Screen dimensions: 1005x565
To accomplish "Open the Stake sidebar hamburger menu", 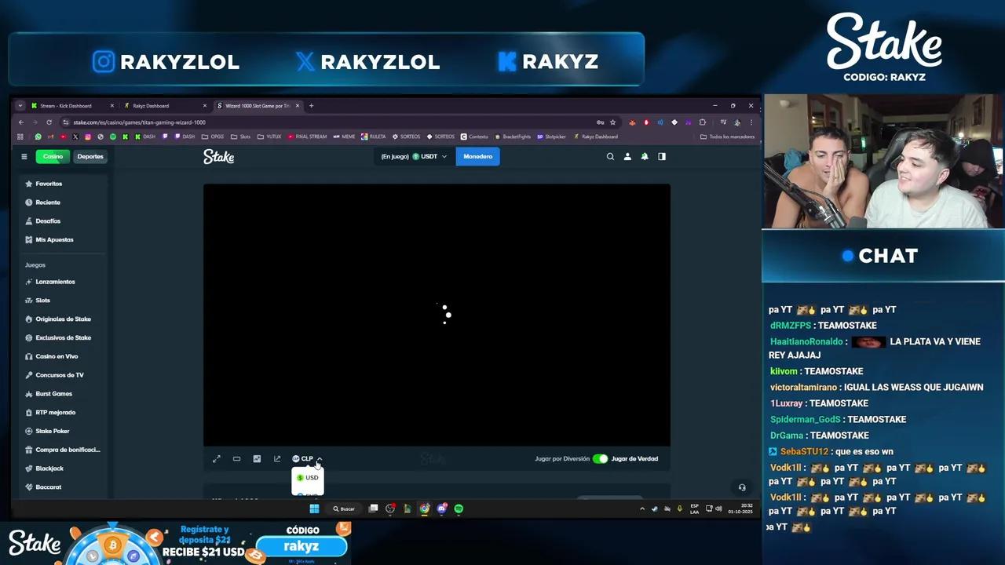I will point(24,156).
